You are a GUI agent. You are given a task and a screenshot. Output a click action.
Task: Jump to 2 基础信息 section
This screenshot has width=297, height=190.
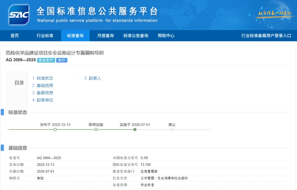pyautogui.click(x=43, y=85)
